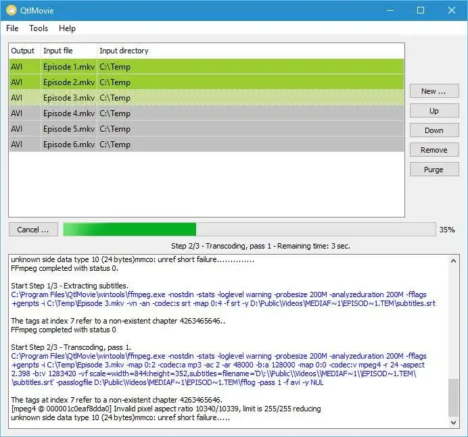Click the Remove button

coord(434,150)
